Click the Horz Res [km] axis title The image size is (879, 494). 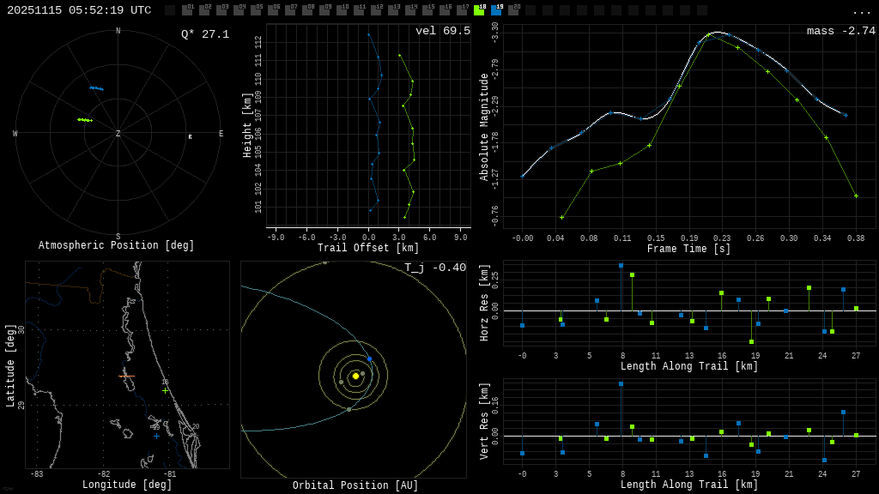(x=484, y=303)
